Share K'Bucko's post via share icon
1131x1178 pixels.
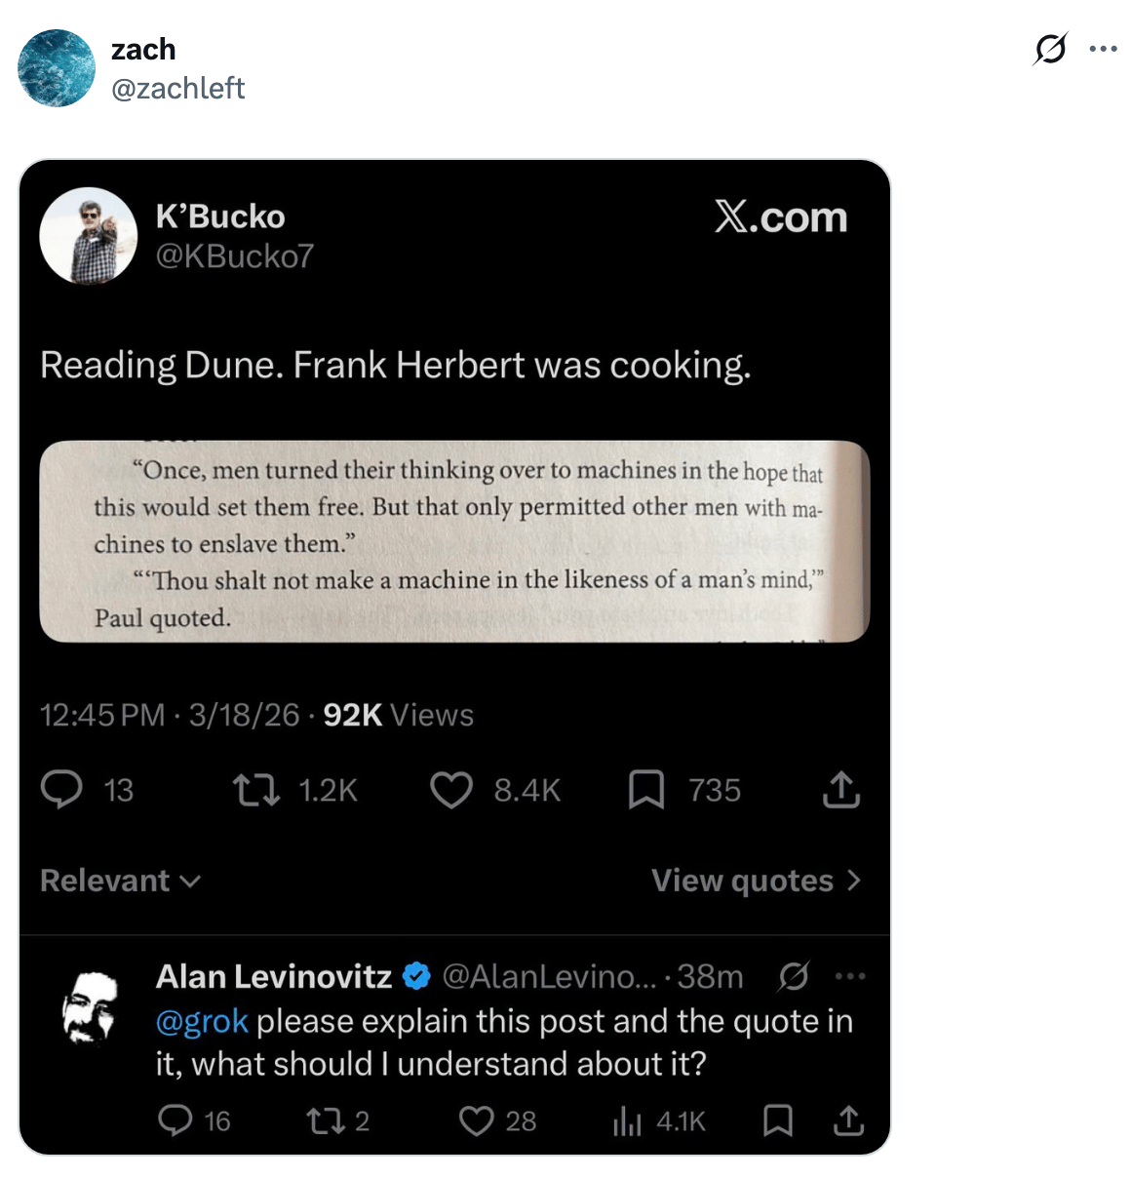(841, 790)
